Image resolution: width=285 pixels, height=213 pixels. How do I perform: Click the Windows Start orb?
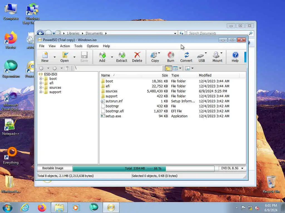tap(8, 207)
